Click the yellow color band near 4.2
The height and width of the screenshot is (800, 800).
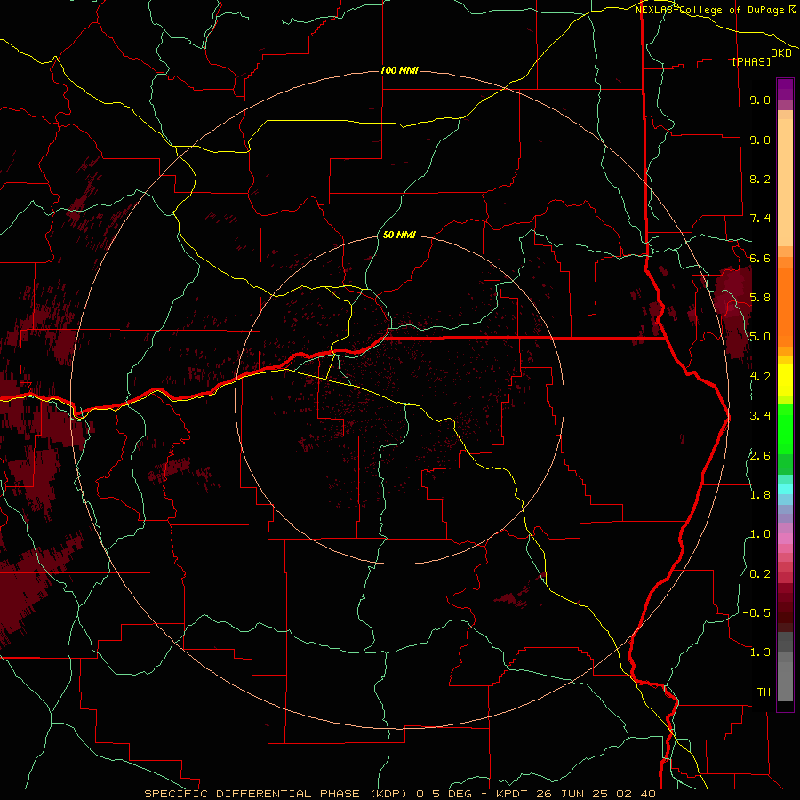coord(785,380)
